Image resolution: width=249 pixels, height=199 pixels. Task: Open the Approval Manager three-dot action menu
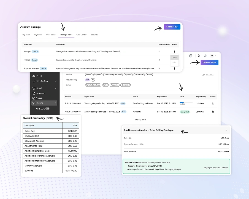pos(174,69)
